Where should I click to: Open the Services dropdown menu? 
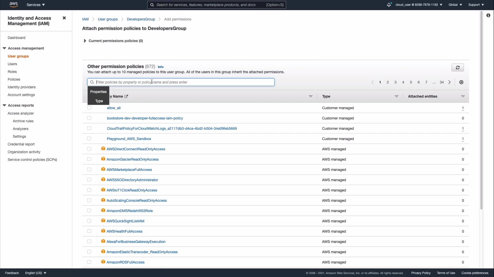[x=36, y=5]
